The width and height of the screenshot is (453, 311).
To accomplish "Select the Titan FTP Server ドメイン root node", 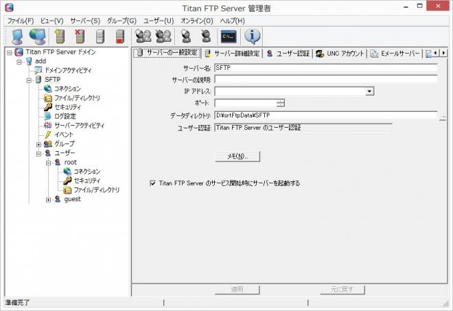I will 60,52.
